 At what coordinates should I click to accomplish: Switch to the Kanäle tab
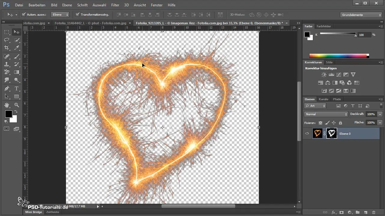point(324,99)
